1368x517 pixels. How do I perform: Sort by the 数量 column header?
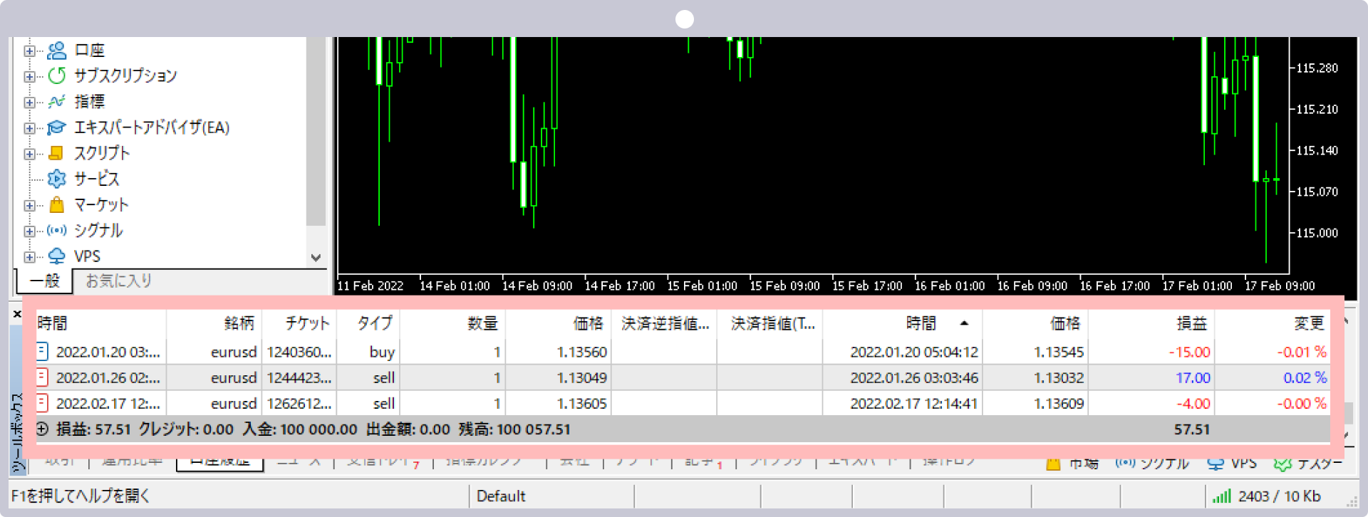tap(452, 323)
